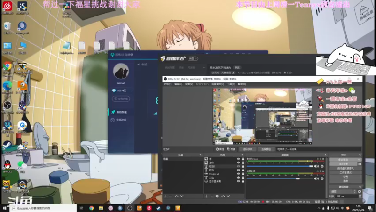Image resolution: width=376 pixels, height=212 pixels.
Task: Hide the 群 source via eye icon
Action: pyautogui.click(x=238, y=159)
